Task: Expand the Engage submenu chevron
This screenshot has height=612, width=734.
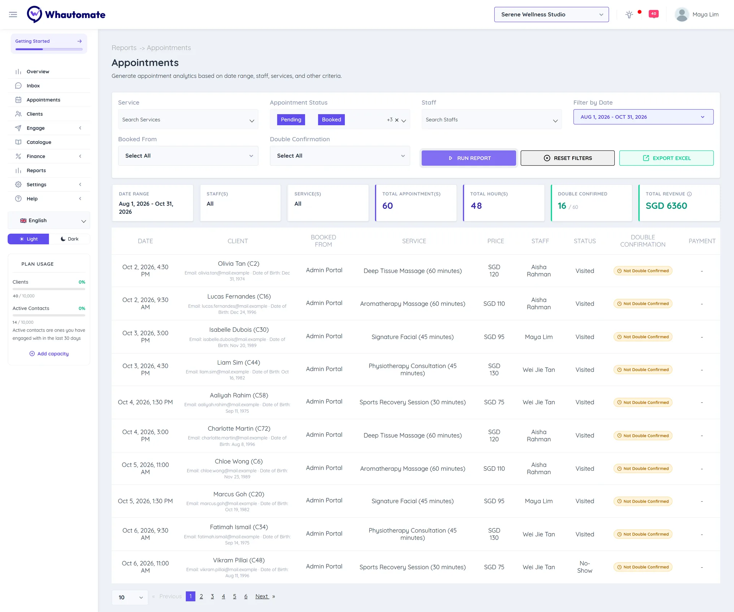Action: (80, 128)
